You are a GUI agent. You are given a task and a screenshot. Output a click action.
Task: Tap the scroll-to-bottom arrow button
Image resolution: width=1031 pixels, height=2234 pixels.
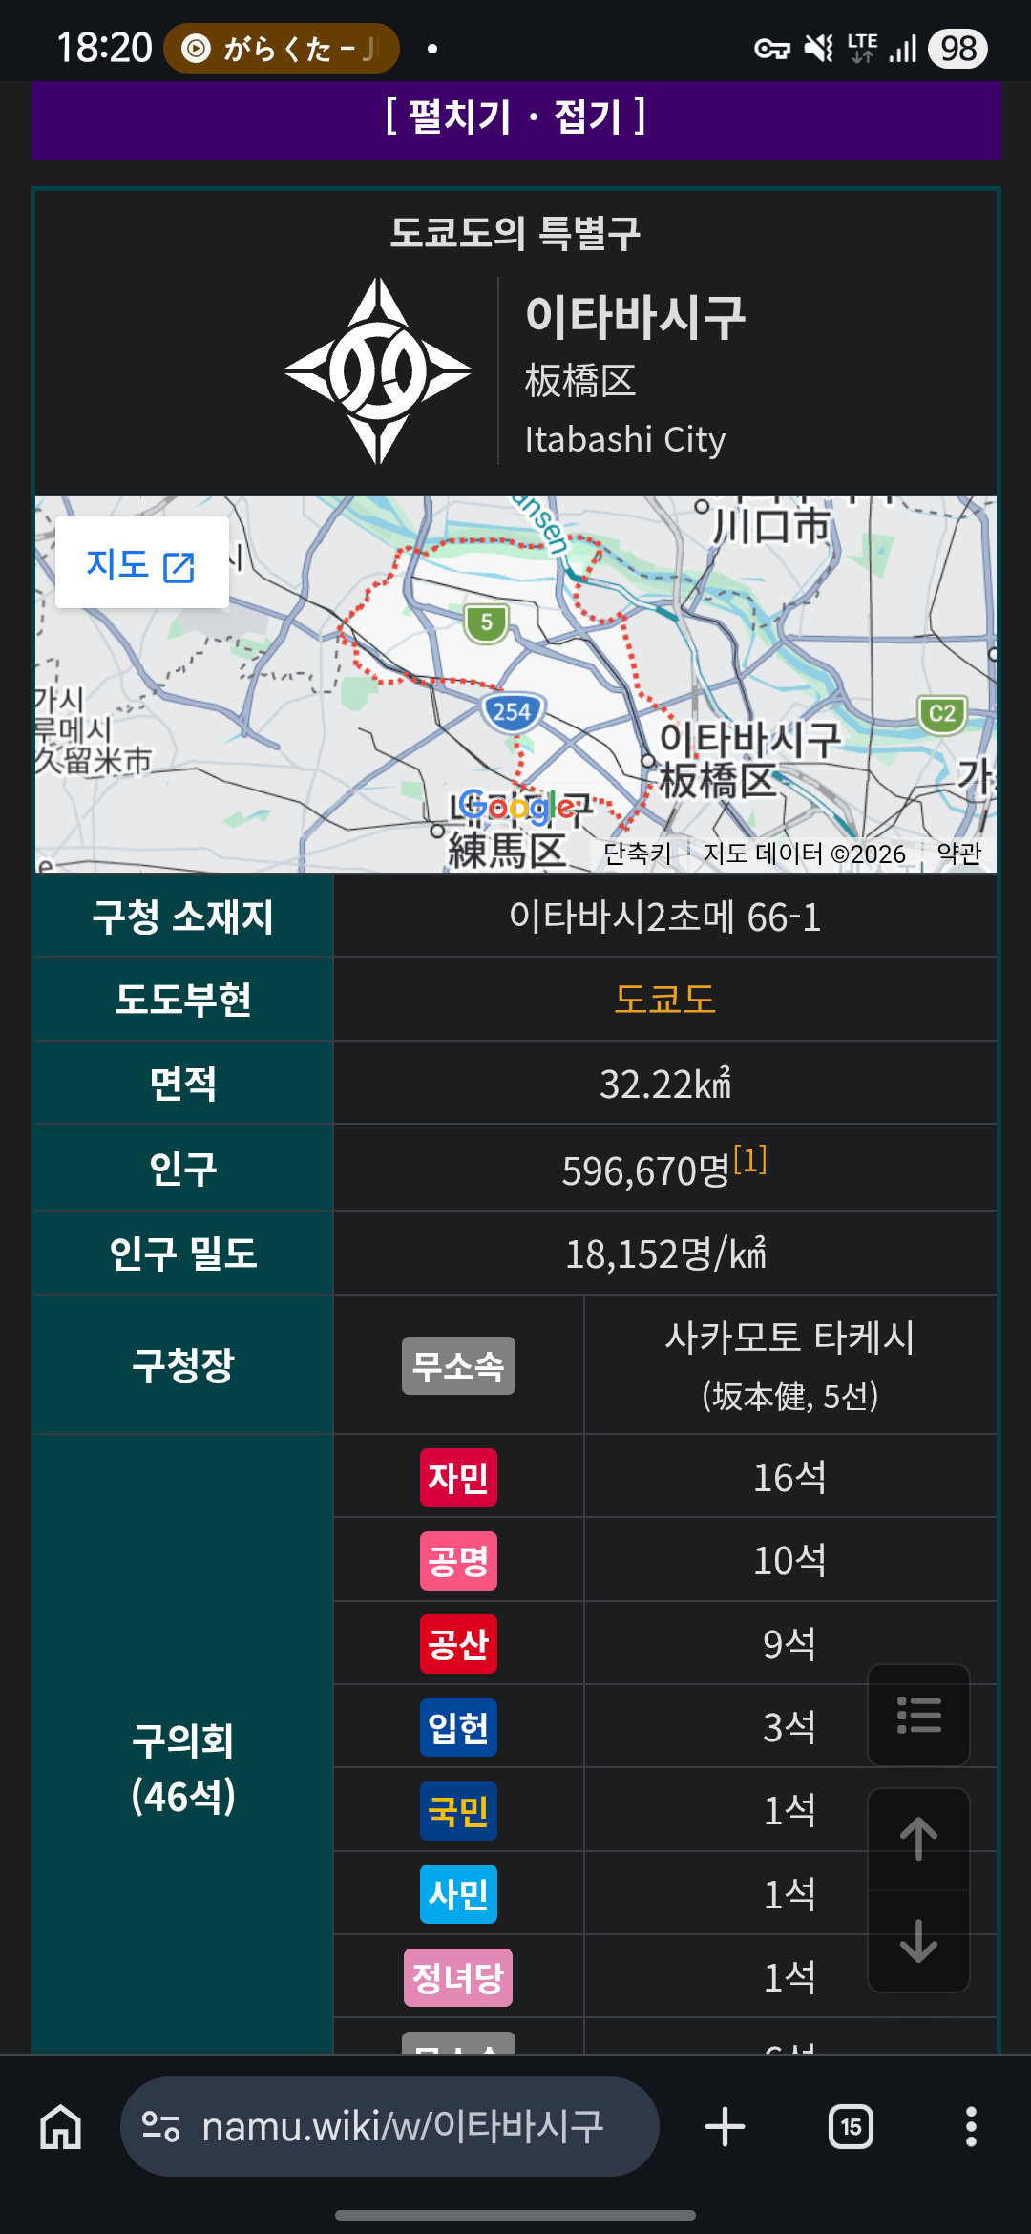pyautogui.click(x=918, y=1941)
